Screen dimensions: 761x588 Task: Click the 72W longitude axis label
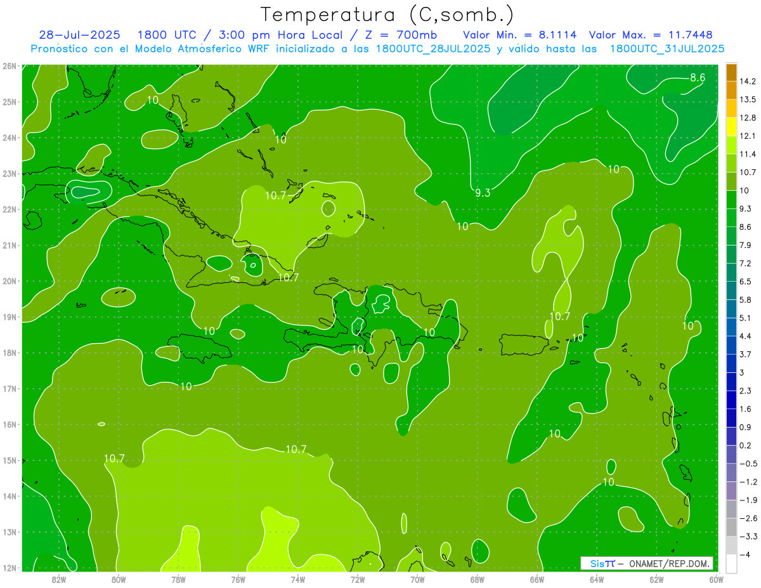pyautogui.click(x=358, y=578)
